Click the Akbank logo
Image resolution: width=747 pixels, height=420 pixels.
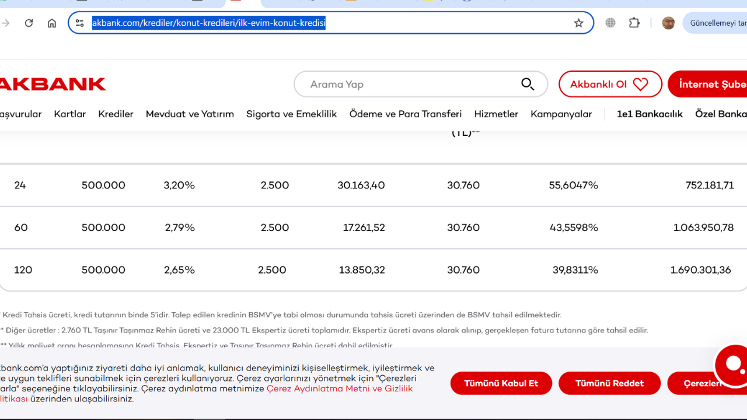pos(53,84)
